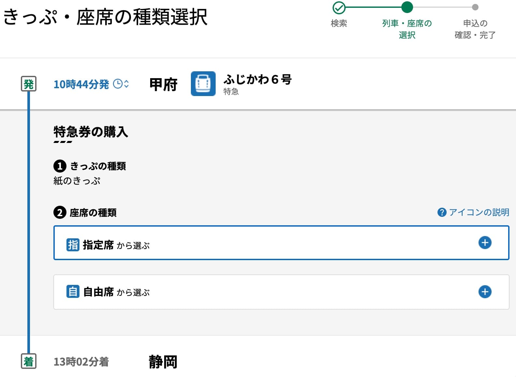The width and height of the screenshot is (516, 377).
Task: Click the green checkmark step icon above 検索
Action: point(339,7)
